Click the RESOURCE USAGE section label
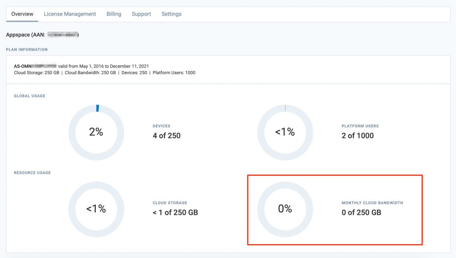The image size is (456, 258). click(32, 173)
